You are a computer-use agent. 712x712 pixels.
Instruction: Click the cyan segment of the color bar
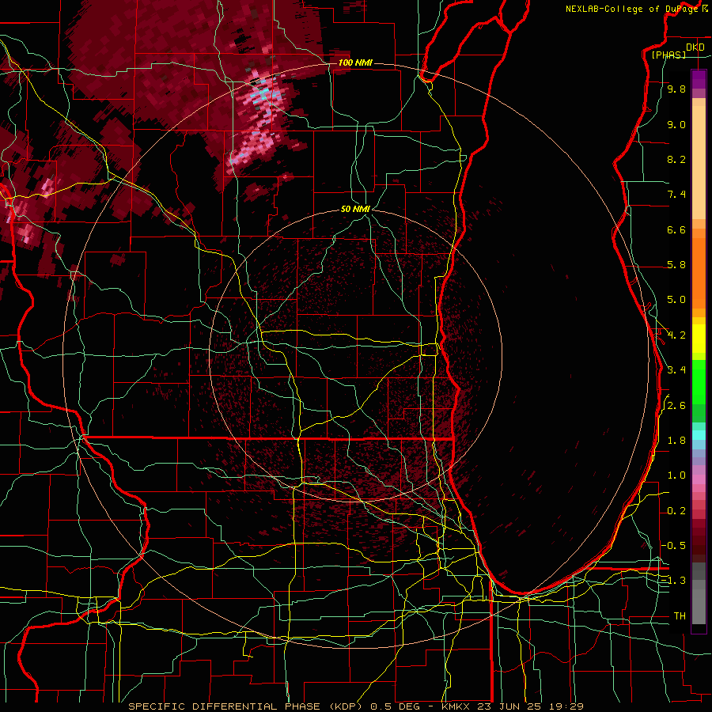coord(699,435)
